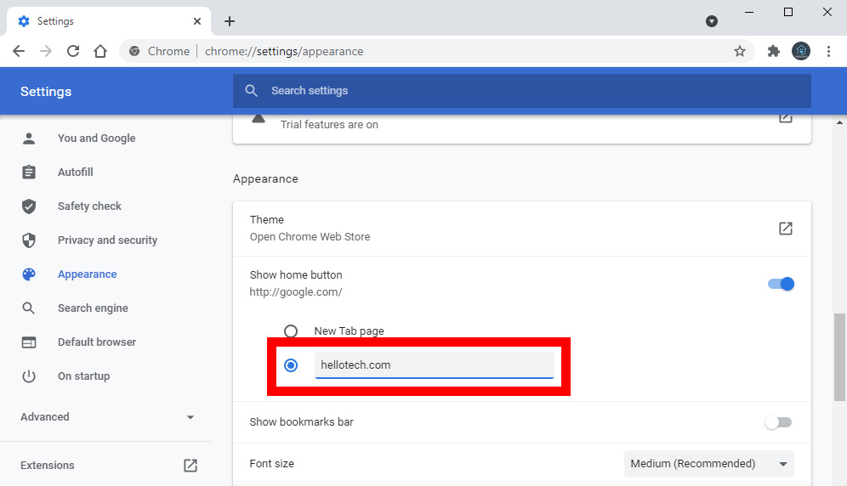Click the Trial features are on text
Viewport: 847px width, 486px height.
[329, 125]
